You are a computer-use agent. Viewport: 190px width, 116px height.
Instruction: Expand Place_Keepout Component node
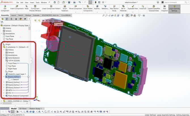click(4, 96)
